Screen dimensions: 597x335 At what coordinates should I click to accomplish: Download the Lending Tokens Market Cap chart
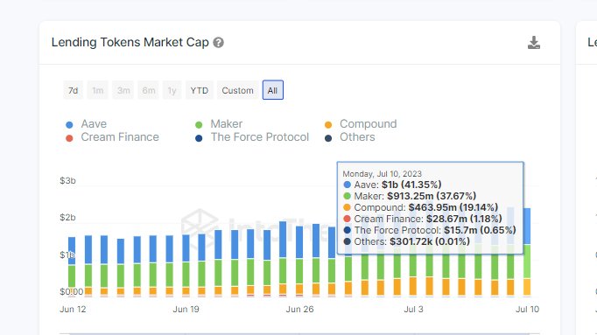pos(534,43)
